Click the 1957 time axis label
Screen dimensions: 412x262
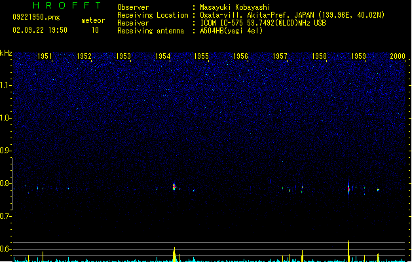point(280,56)
